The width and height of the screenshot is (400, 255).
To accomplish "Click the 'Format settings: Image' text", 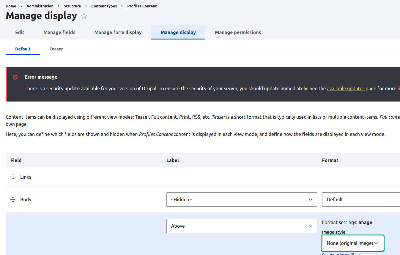I will click(347, 222).
